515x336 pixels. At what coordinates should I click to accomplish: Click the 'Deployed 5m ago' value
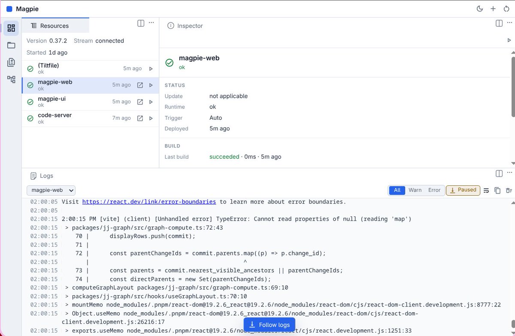point(219,128)
